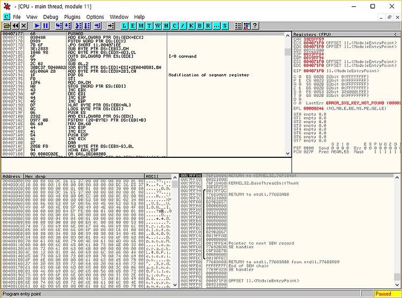Click the CPU window system menu icon

pyautogui.click(x=6, y=17)
